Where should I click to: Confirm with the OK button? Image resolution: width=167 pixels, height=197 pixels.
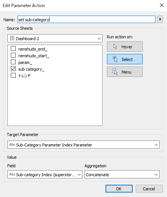pyautogui.click(x=119, y=188)
